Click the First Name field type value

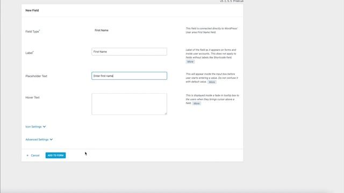102,31
